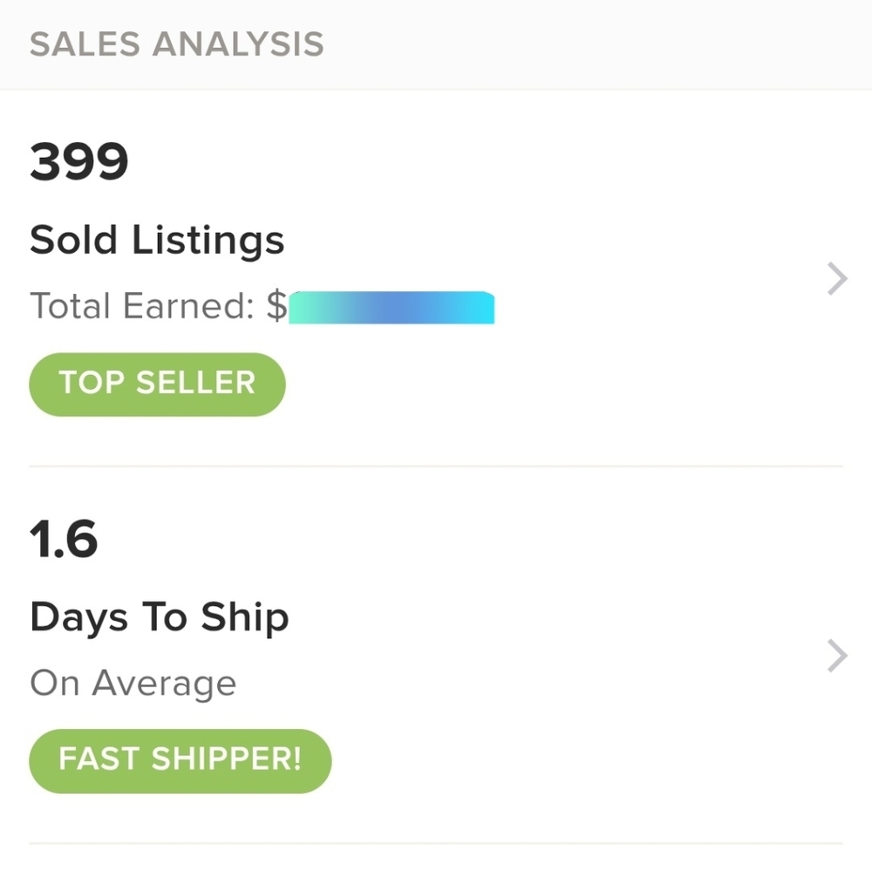
Task: Expand Days To Ship using its chevron
Action: click(x=837, y=657)
